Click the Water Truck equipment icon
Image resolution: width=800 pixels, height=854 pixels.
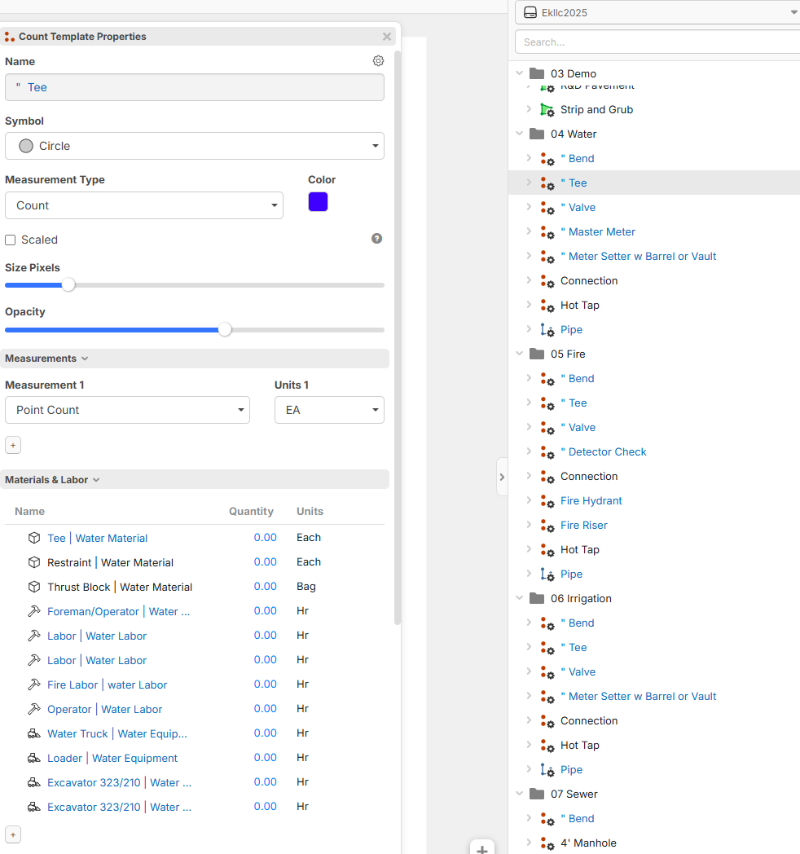pyautogui.click(x=34, y=733)
